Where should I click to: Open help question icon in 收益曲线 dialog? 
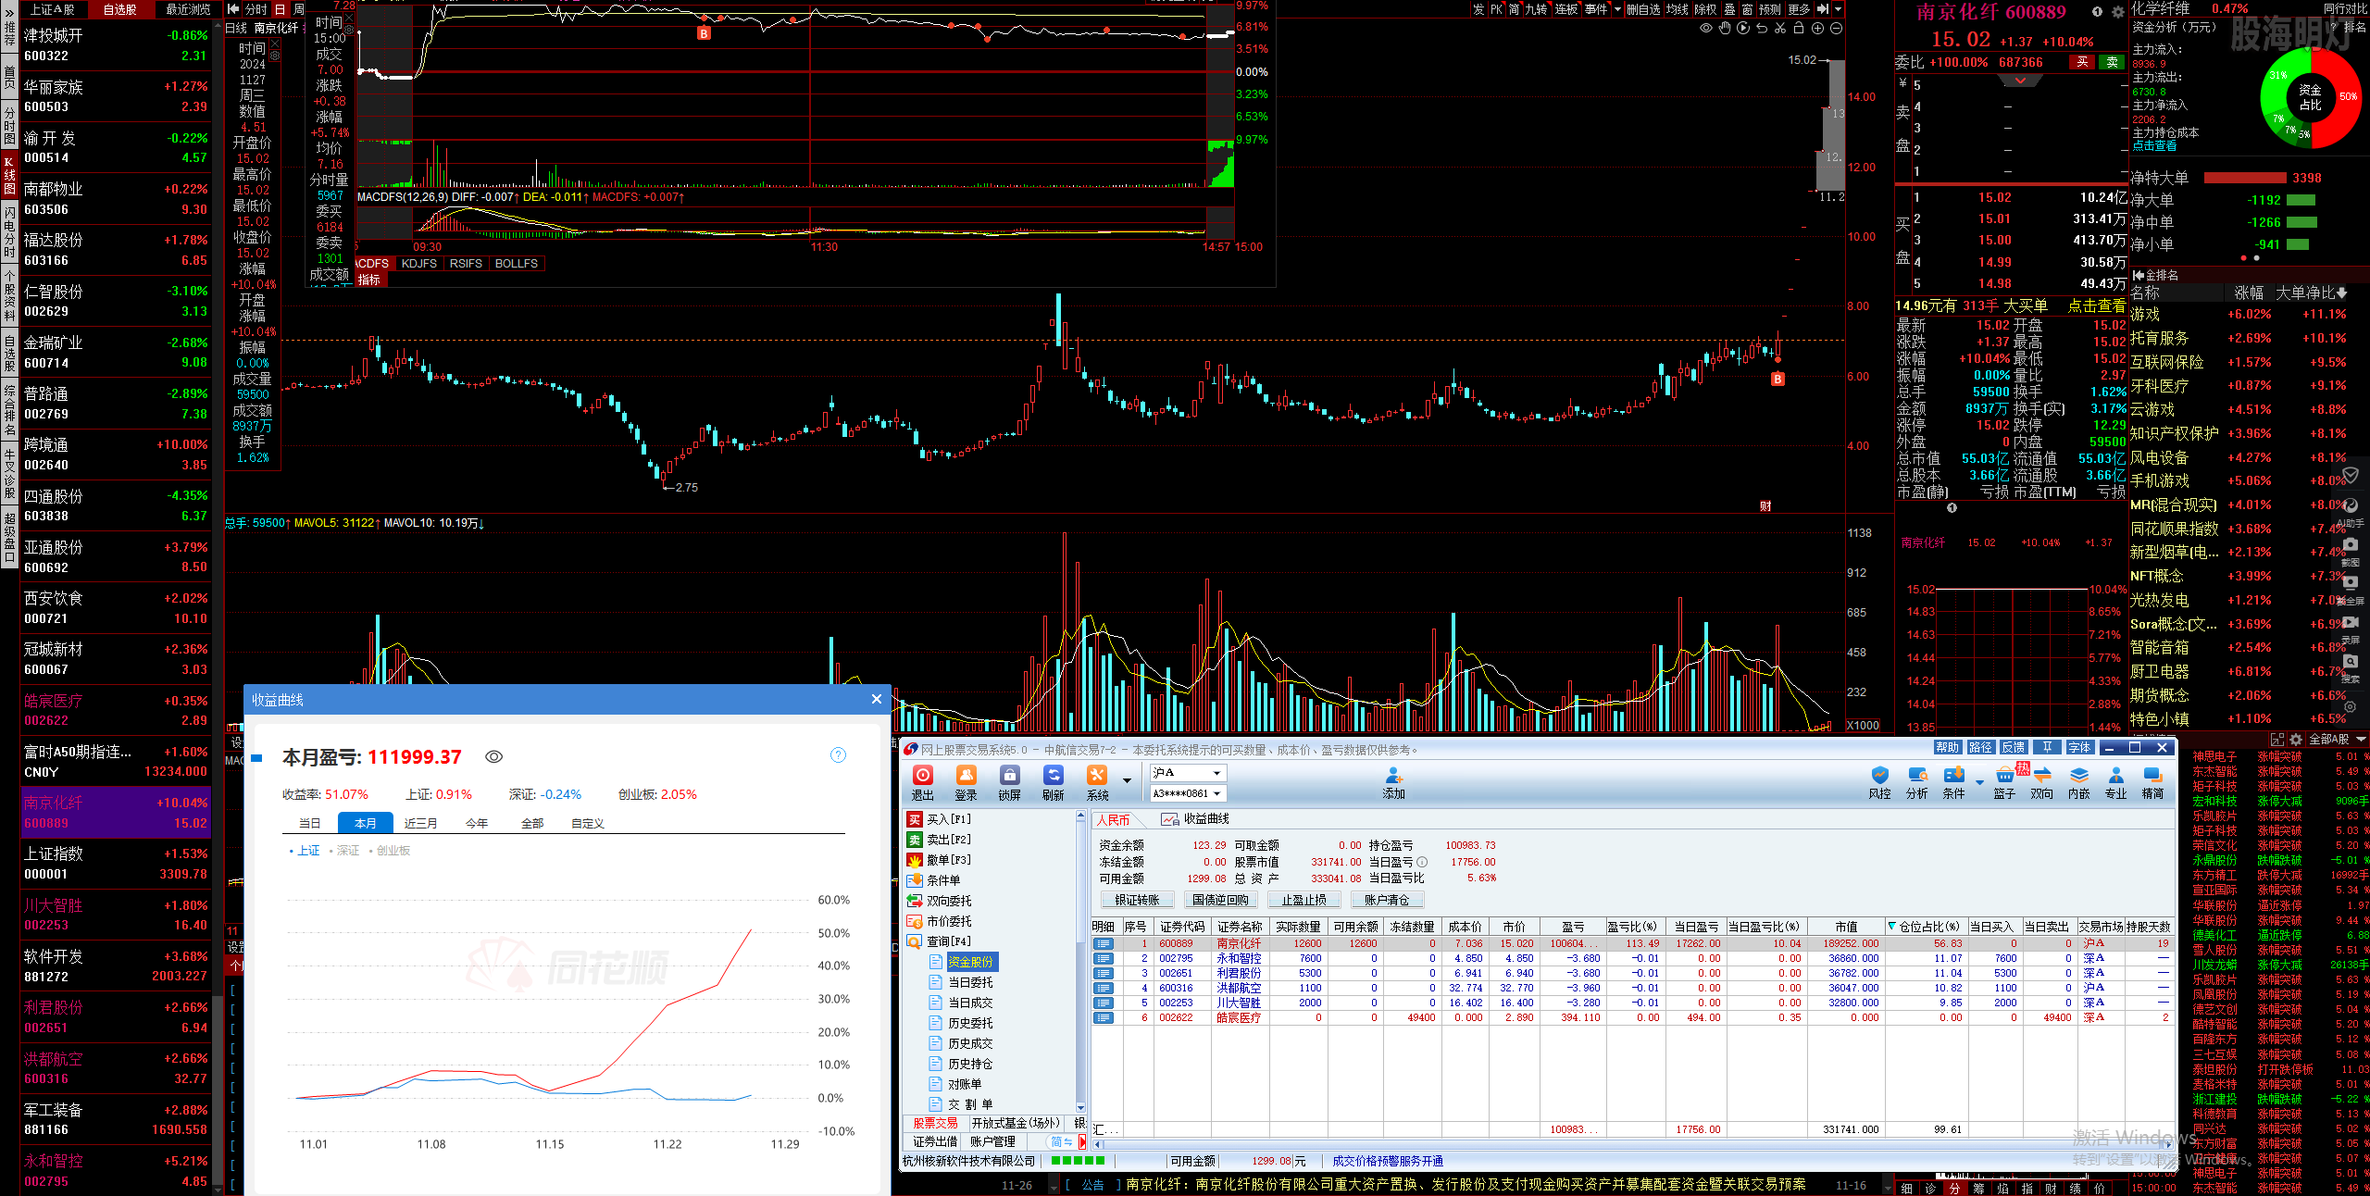click(x=838, y=755)
